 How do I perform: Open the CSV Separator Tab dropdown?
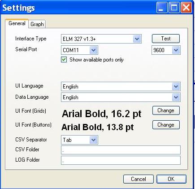click(x=79, y=140)
